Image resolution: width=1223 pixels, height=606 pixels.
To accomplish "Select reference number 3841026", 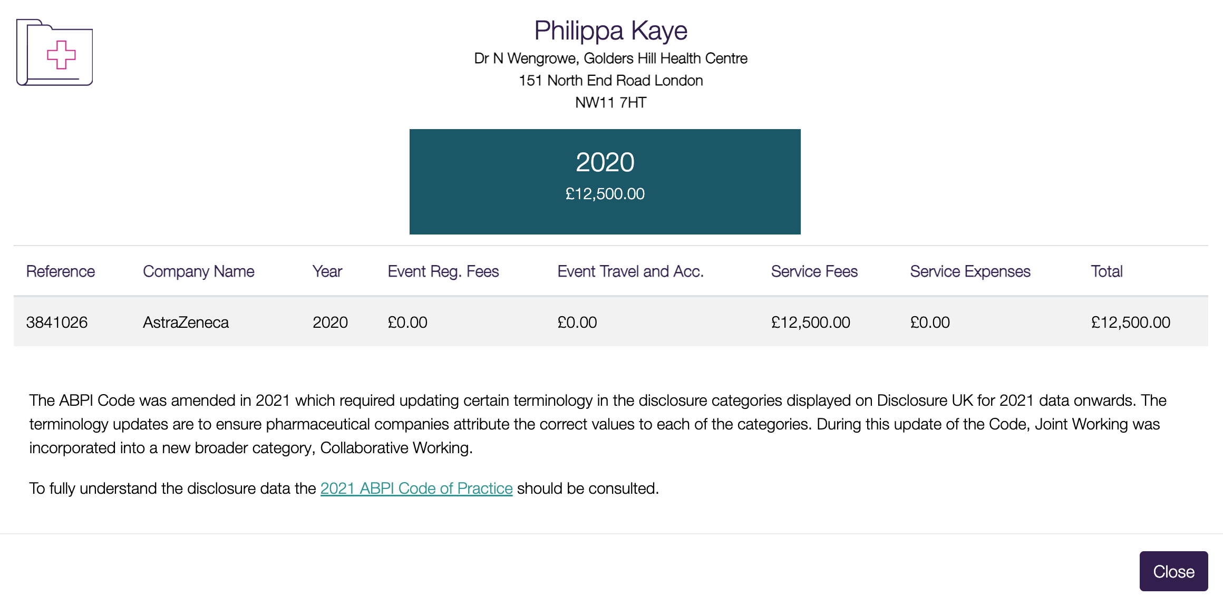I will coord(57,322).
